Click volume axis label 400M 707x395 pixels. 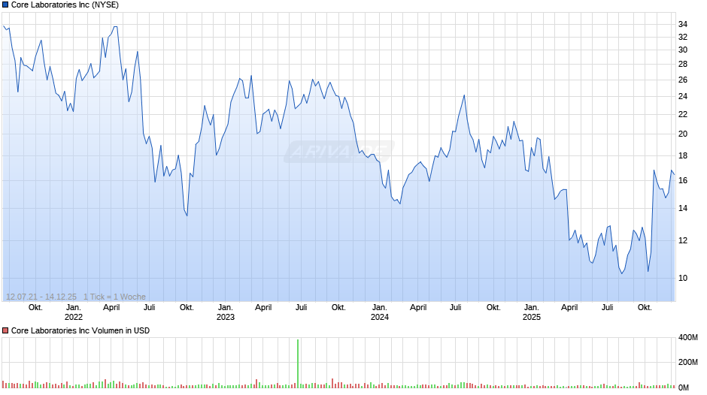coord(688,338)
